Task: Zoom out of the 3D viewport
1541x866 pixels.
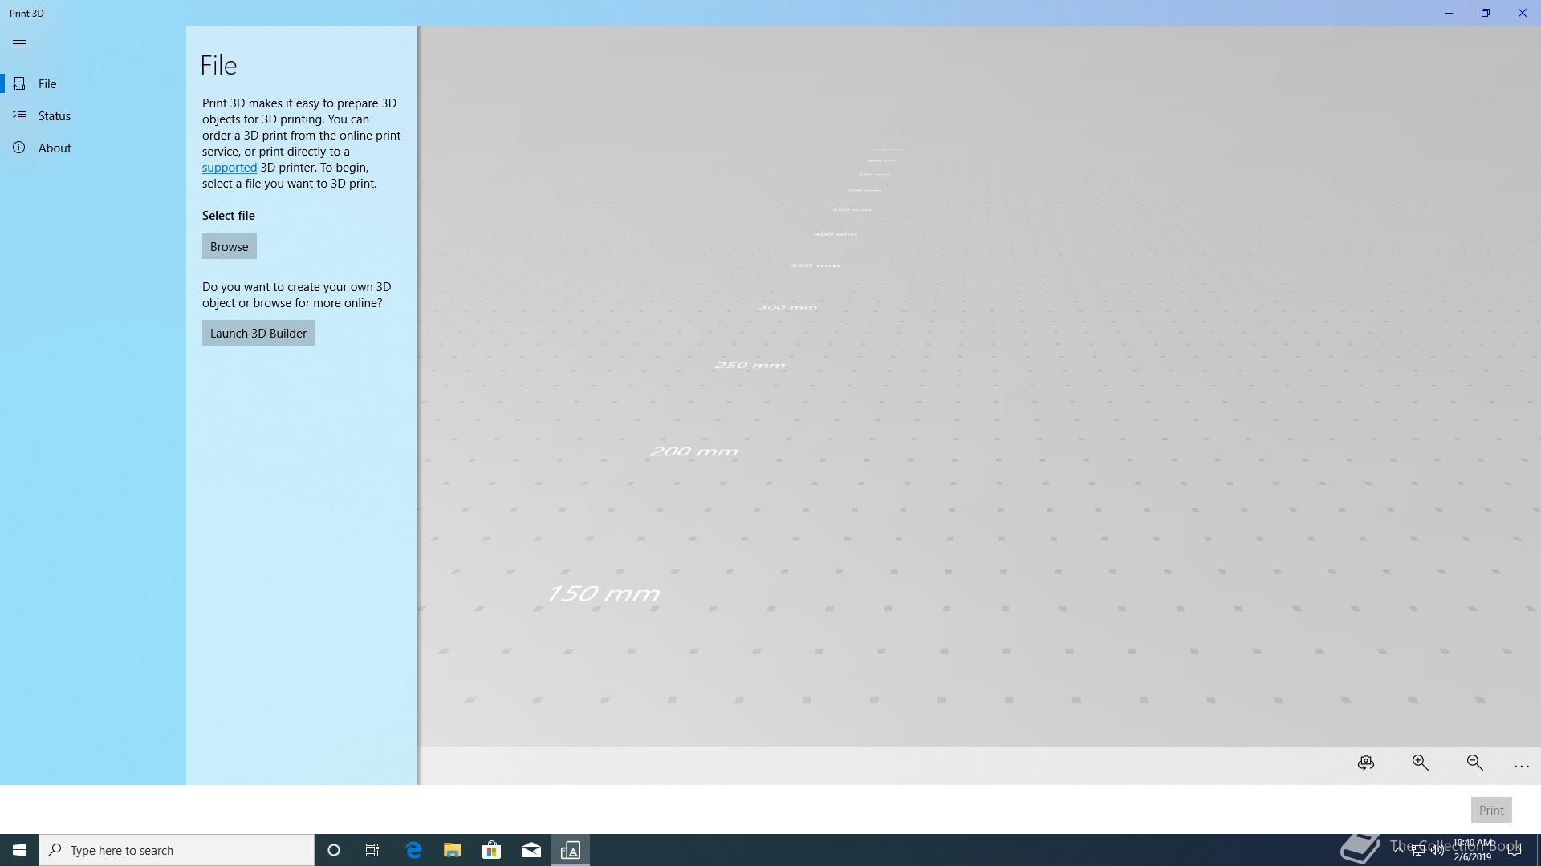Action: click(x=1474, y=763)
